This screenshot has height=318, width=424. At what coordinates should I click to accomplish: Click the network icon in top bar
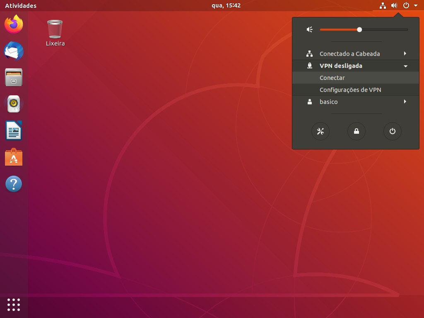[383, 5]
